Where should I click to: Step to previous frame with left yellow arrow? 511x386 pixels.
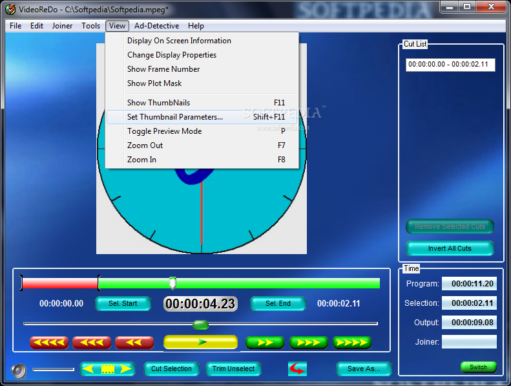click(x=89, y=369)
